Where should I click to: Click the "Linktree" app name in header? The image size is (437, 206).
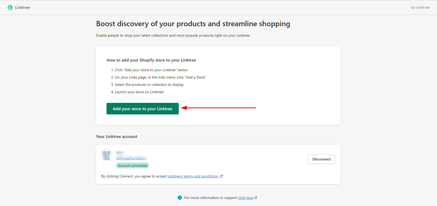click(23, 7)
